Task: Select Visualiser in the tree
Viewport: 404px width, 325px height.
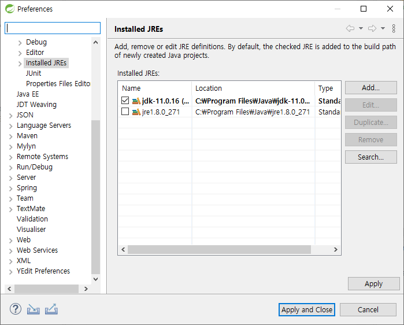Action: pyautogui.click(x=31, y=229)
